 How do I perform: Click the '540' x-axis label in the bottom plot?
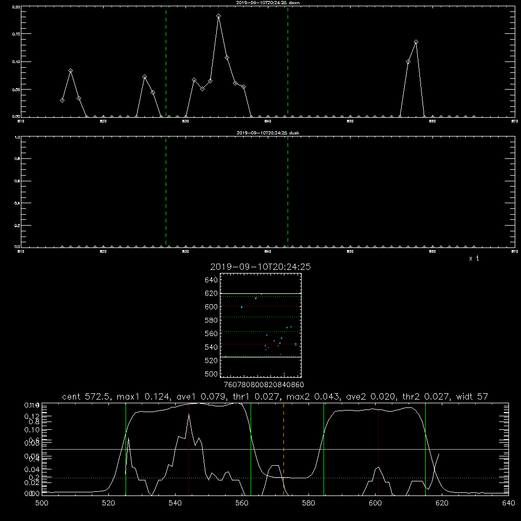coord(175,503)
